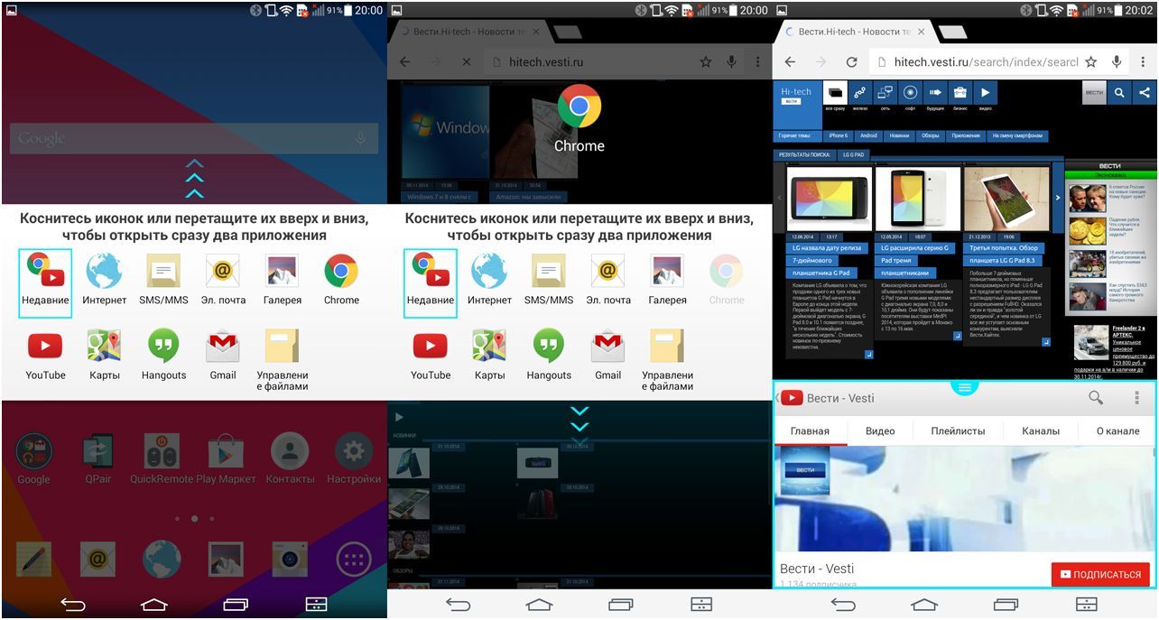
Task: Click the Android hot topic link
Action: [868, 135]
